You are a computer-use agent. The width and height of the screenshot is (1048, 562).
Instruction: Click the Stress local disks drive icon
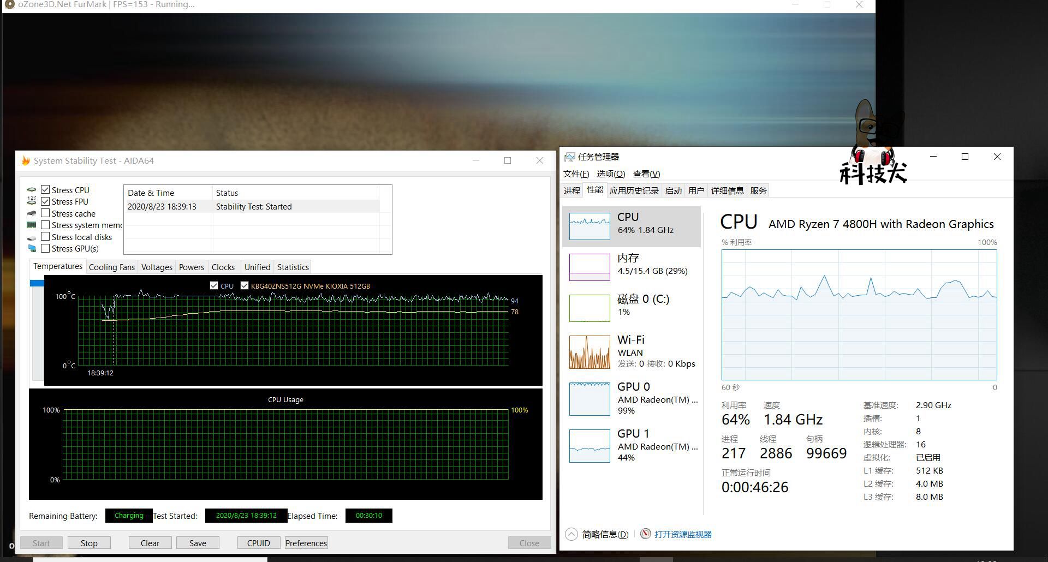click(x=32, y=237)
